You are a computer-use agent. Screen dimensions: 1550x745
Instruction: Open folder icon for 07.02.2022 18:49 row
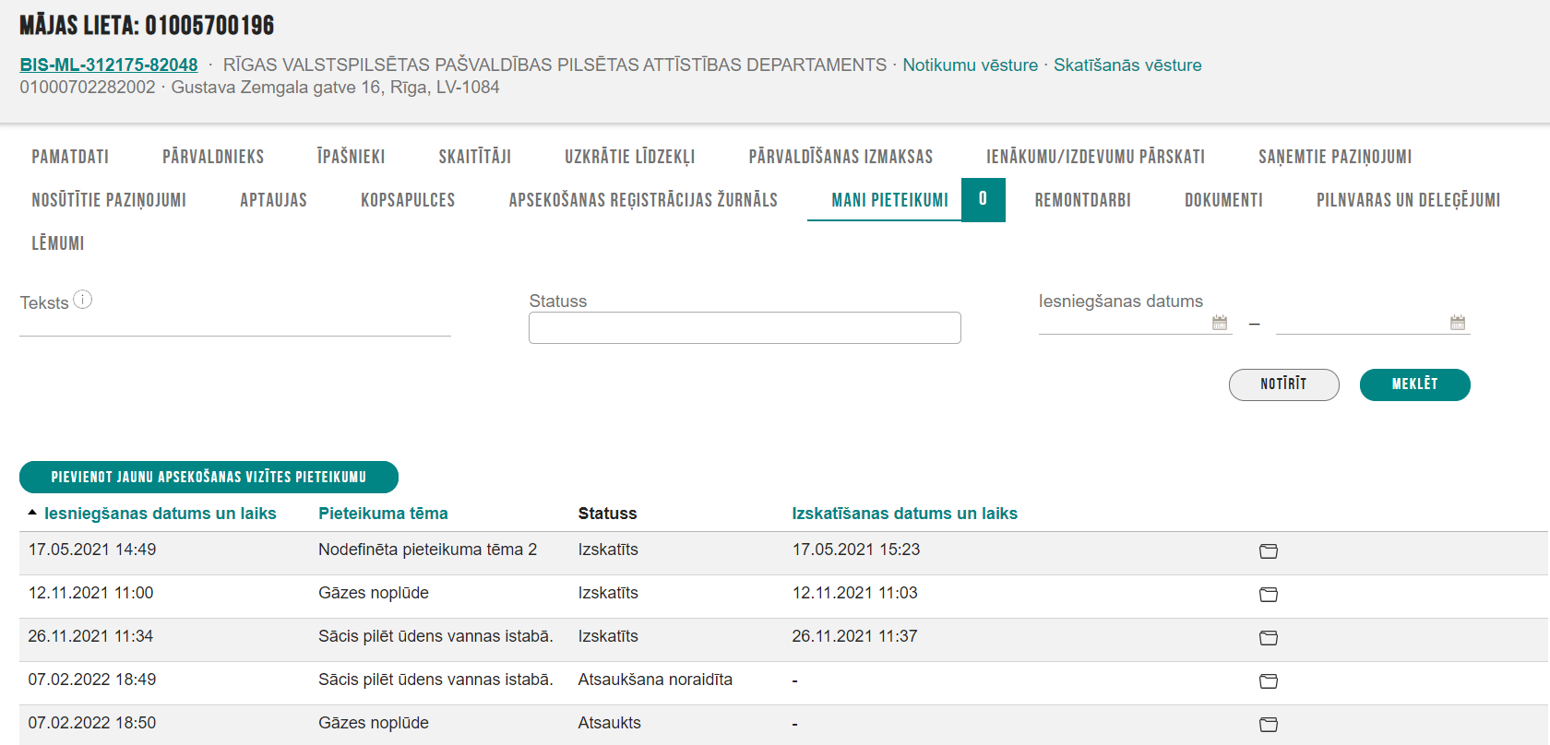click(1269, 680)
